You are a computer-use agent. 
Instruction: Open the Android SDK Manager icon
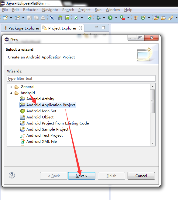[60, 18]
